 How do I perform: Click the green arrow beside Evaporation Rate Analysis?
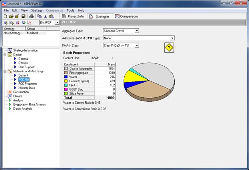coord(10,104)
